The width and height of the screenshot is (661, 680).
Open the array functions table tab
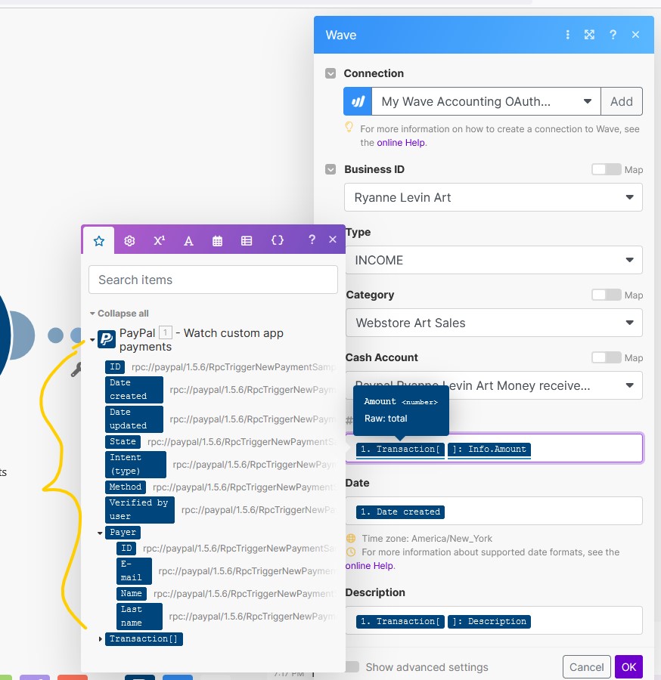tap(247, 241)
